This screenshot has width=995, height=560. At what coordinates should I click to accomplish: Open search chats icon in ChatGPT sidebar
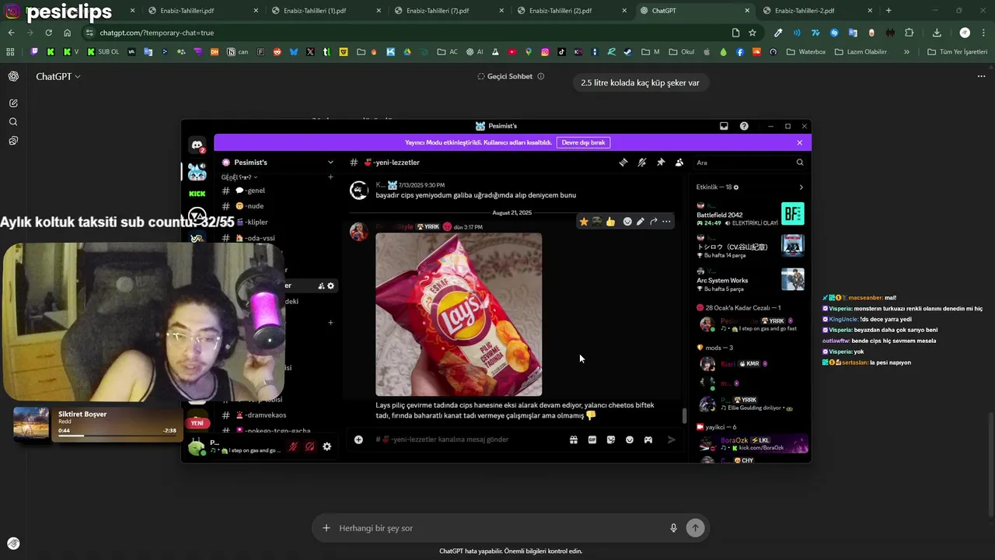point(13,122)
